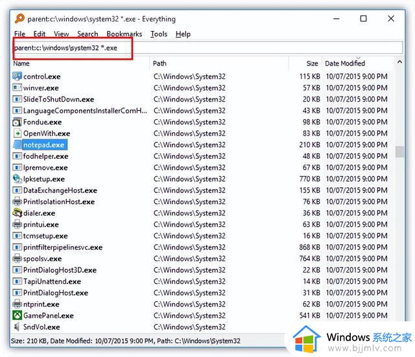The height and width of the screenshot is (357, 415).
Task: Click the printui.exe printer icon
Action: tap(18, 224)
